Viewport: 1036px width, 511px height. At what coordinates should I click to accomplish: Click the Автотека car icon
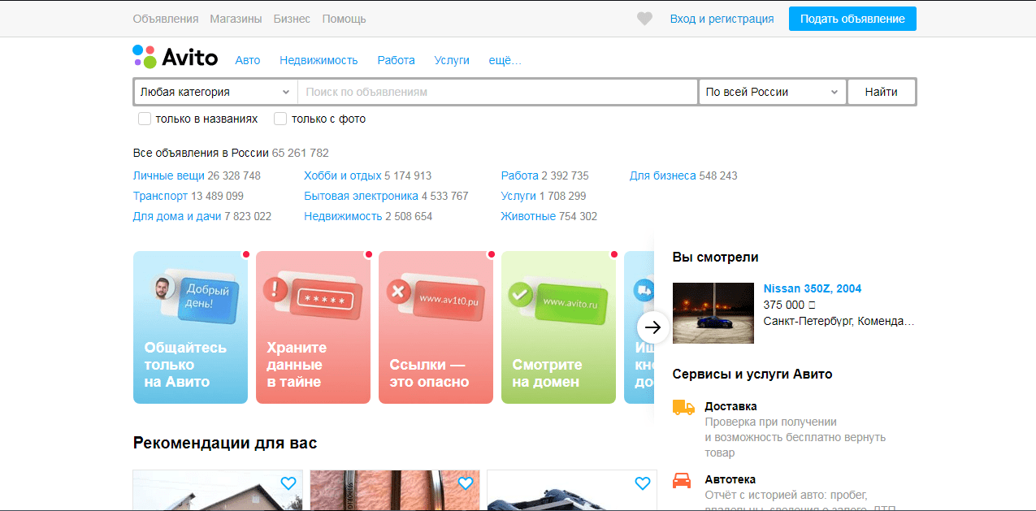[682, 480]
